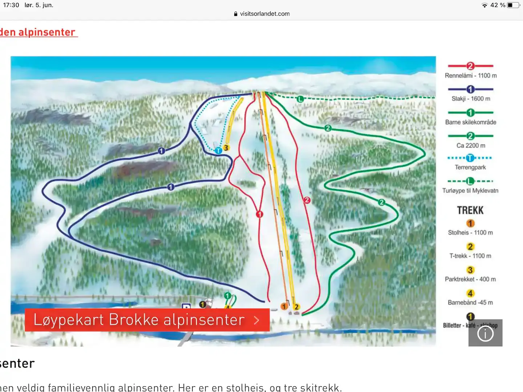Tap the Wi-Fi status icon
Screen dimensions: 523x392
tap(485, 5)
